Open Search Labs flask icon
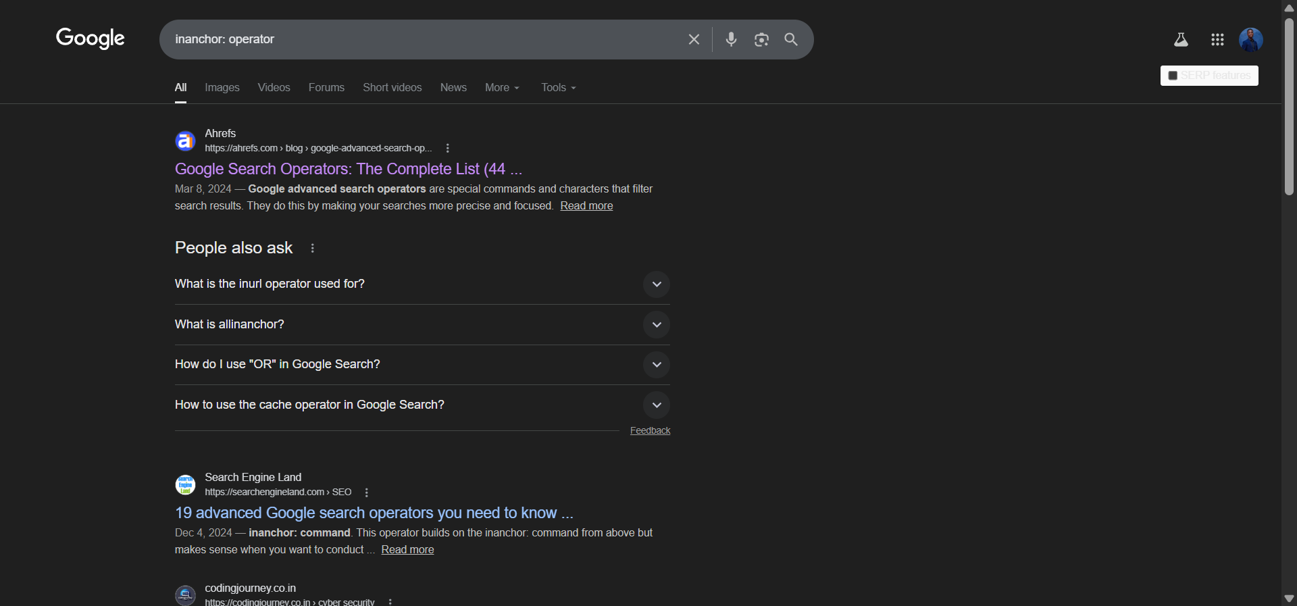The width and height of the screenshot is (1297, 606). click(1181, 40)
